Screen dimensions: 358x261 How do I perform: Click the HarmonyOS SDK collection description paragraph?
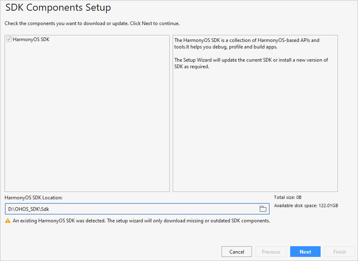pyautogui.click(x=247, y=44)
